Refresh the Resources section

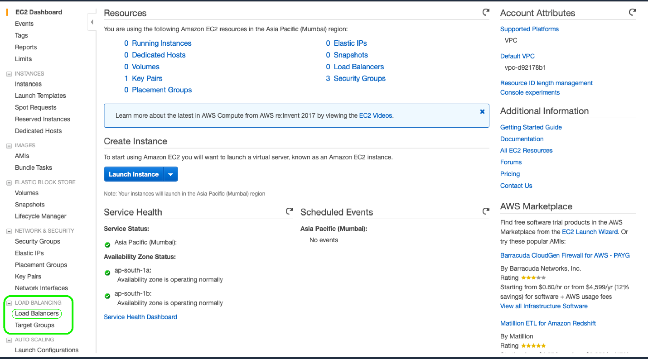[486, 13]
